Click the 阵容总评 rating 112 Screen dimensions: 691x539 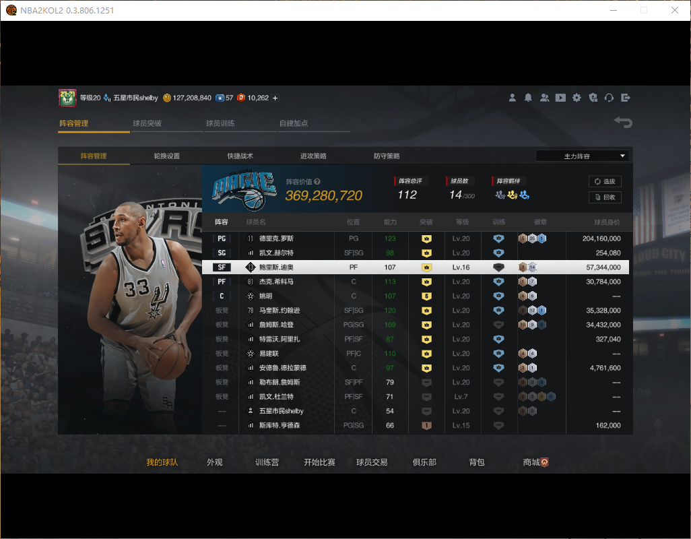pos(407,195)
